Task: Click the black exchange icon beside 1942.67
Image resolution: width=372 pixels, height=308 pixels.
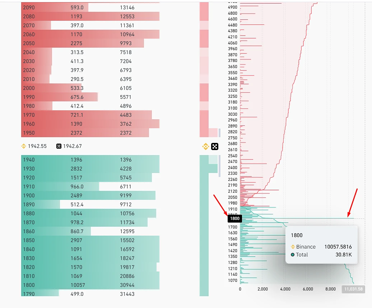Action: tap(59, 146)
